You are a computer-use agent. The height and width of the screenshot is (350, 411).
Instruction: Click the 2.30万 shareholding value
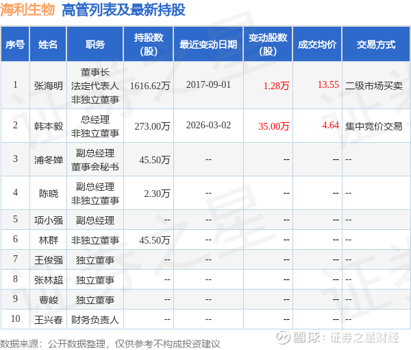(157, 194)
